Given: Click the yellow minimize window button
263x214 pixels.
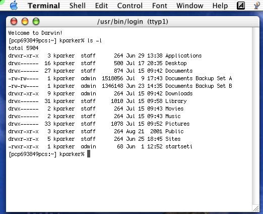Looking at the screenshot, I should 25,22.
